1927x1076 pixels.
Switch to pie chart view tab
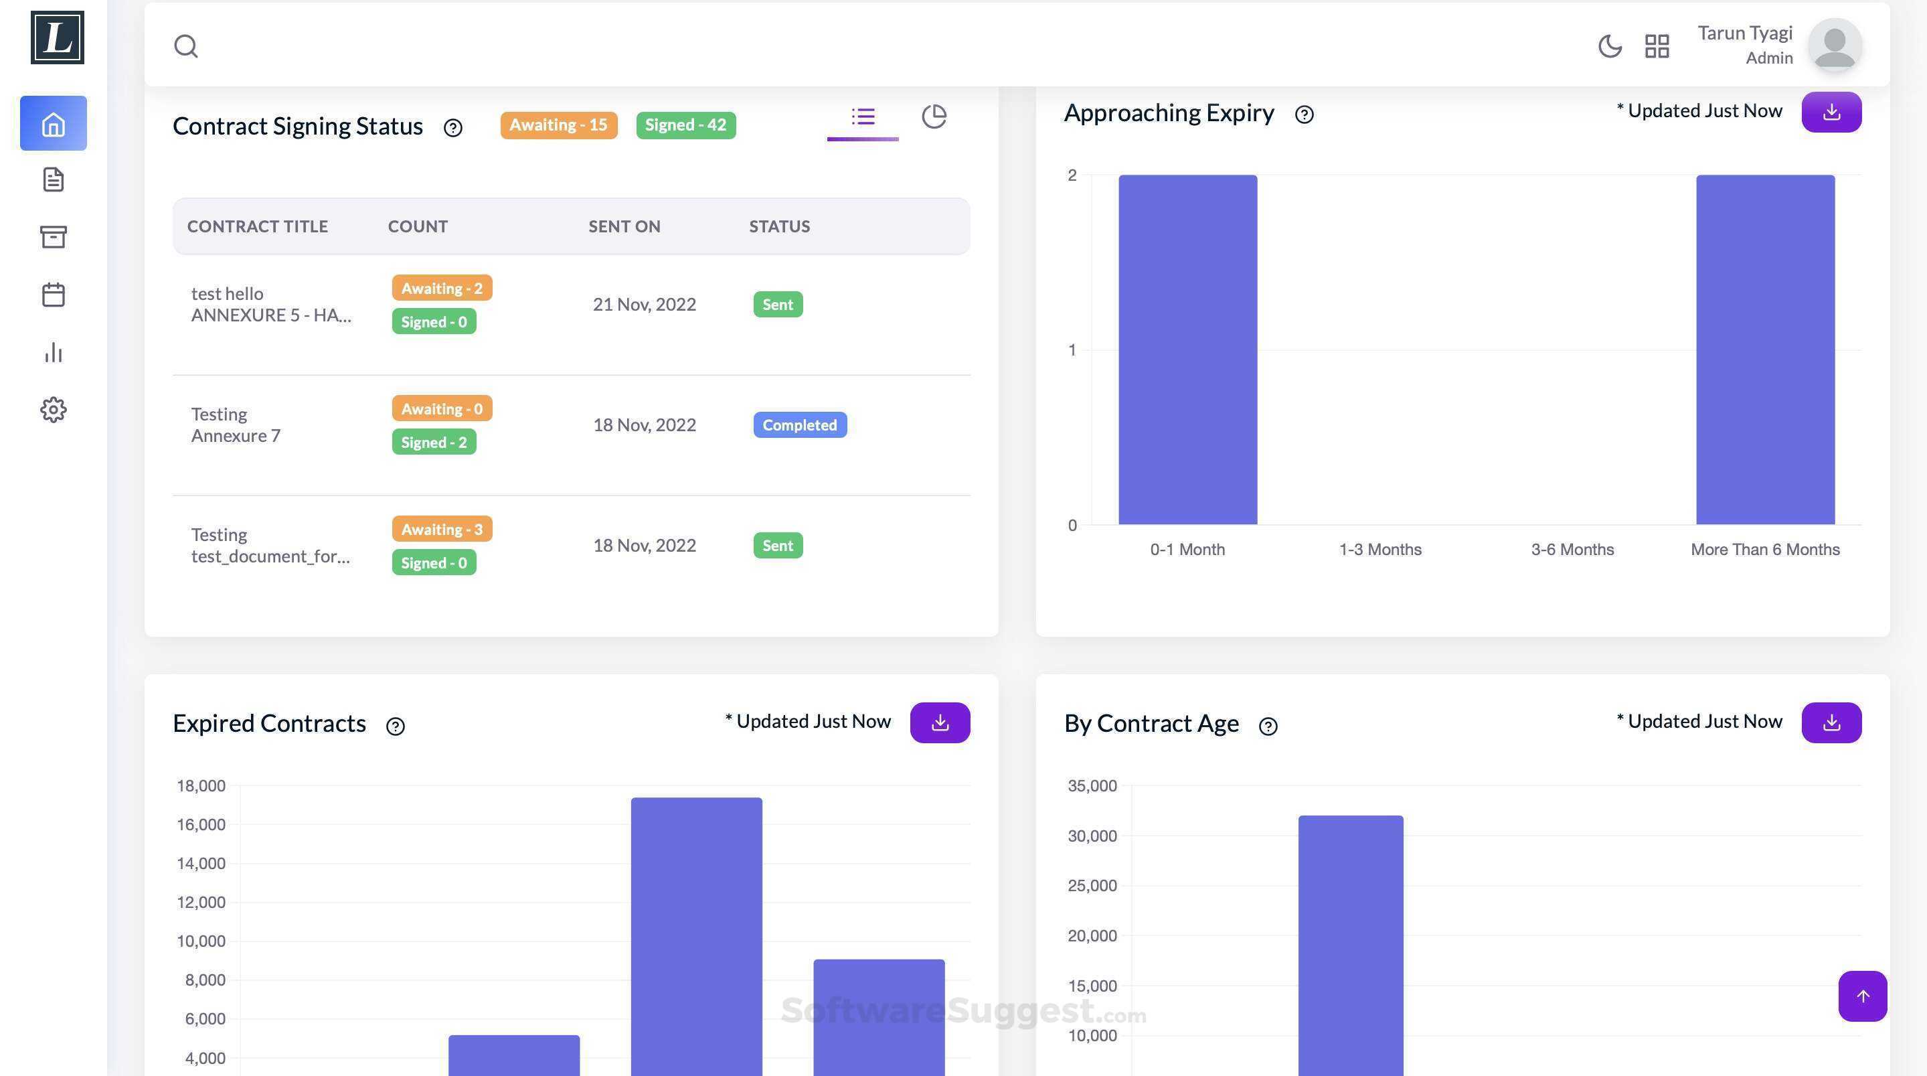pos(934,117)
